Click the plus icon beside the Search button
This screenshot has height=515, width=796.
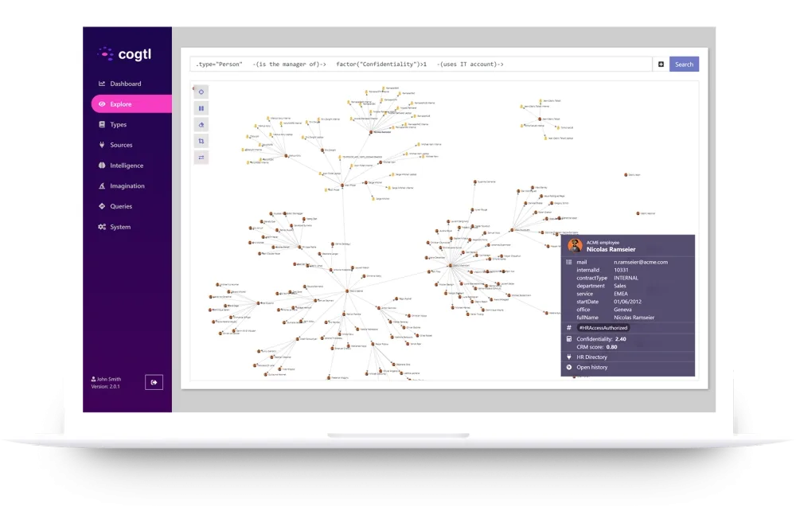click(661, 64)
